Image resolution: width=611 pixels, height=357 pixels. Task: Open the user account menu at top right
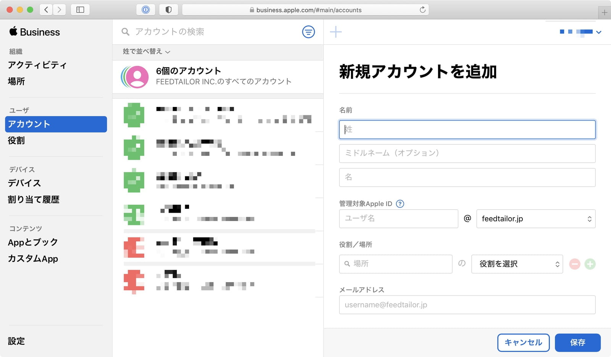coord(580,32)
